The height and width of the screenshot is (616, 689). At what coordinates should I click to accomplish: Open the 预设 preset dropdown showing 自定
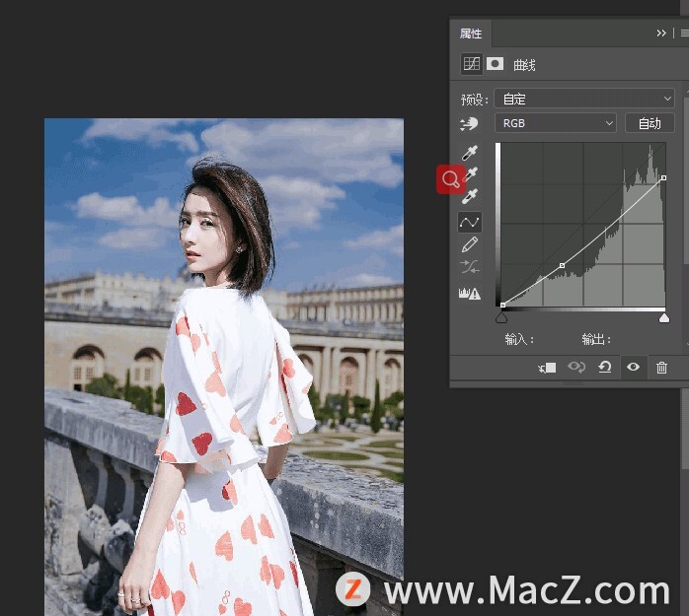click(x=584, y=99)
